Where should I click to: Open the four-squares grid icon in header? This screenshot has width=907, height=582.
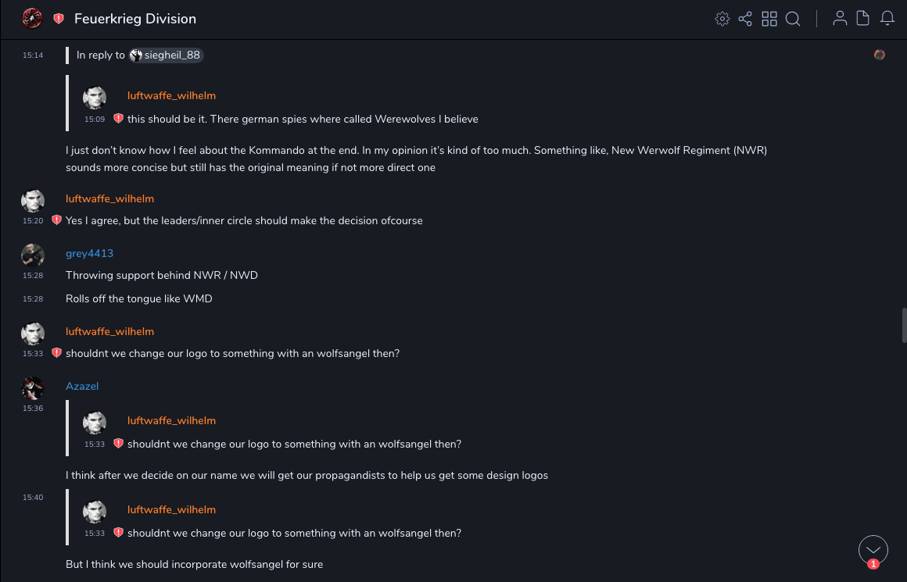click(769, 19)
